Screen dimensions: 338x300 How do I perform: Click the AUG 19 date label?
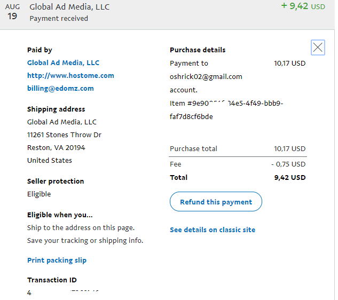pos(12,12)
